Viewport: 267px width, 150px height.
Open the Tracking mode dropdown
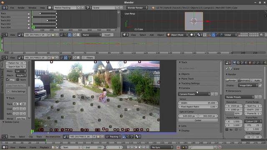tap(113, 137)
